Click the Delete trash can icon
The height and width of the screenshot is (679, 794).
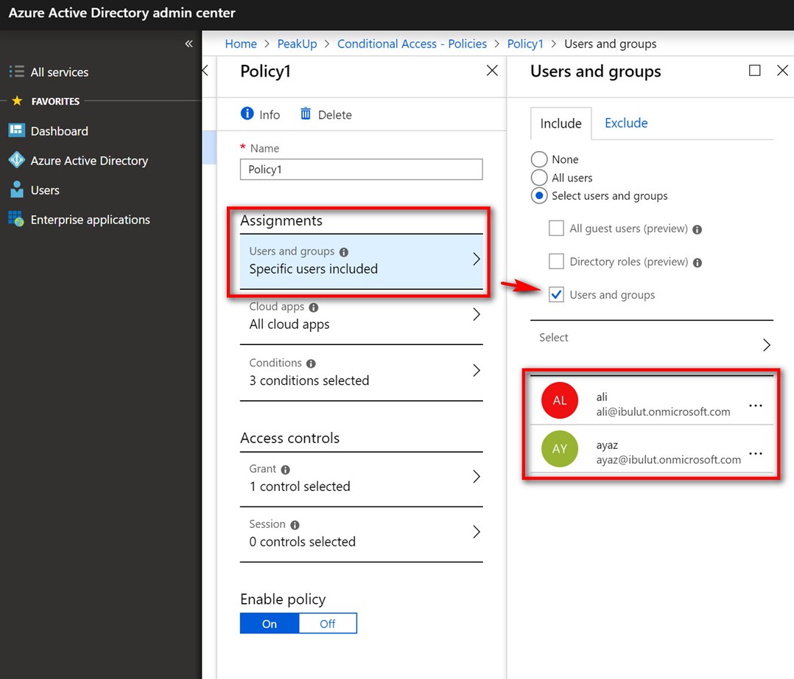[x=306, y=114]
